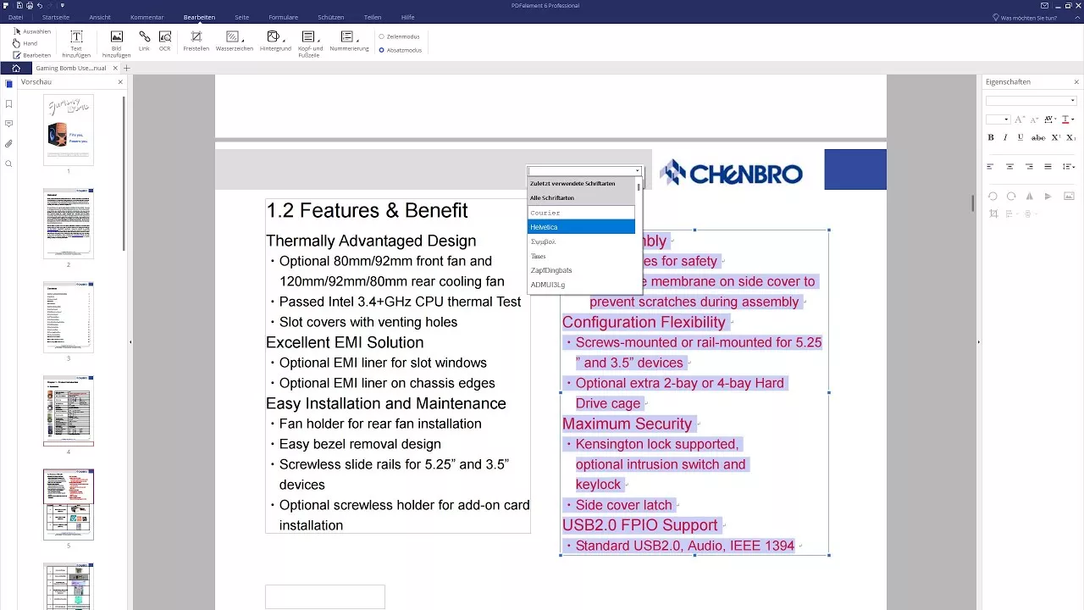The height and width of the screenshot is (610, 1084).
Task: Click the Kopf- und Fußzeile icon
Action: (307, 37)
